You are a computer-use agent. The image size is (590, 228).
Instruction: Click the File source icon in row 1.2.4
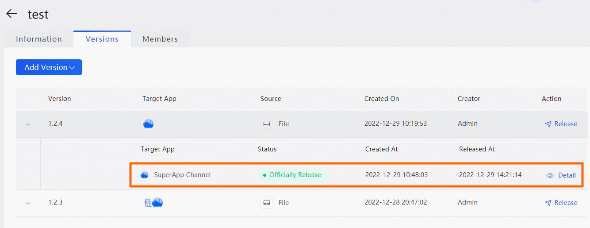point(267,124)
